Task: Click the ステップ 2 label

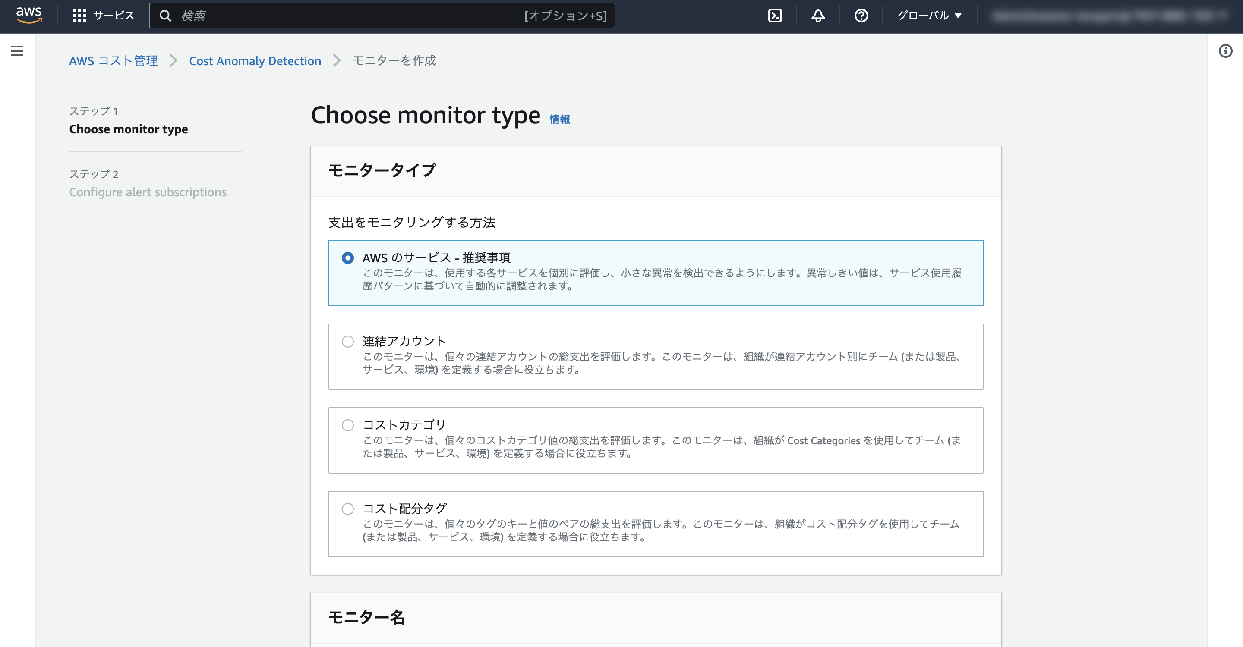Action: point(94,174)
